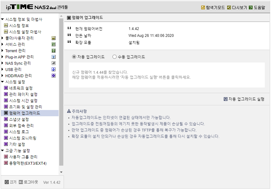Click the icon beside 시스템 정보

tap(6, 25)
